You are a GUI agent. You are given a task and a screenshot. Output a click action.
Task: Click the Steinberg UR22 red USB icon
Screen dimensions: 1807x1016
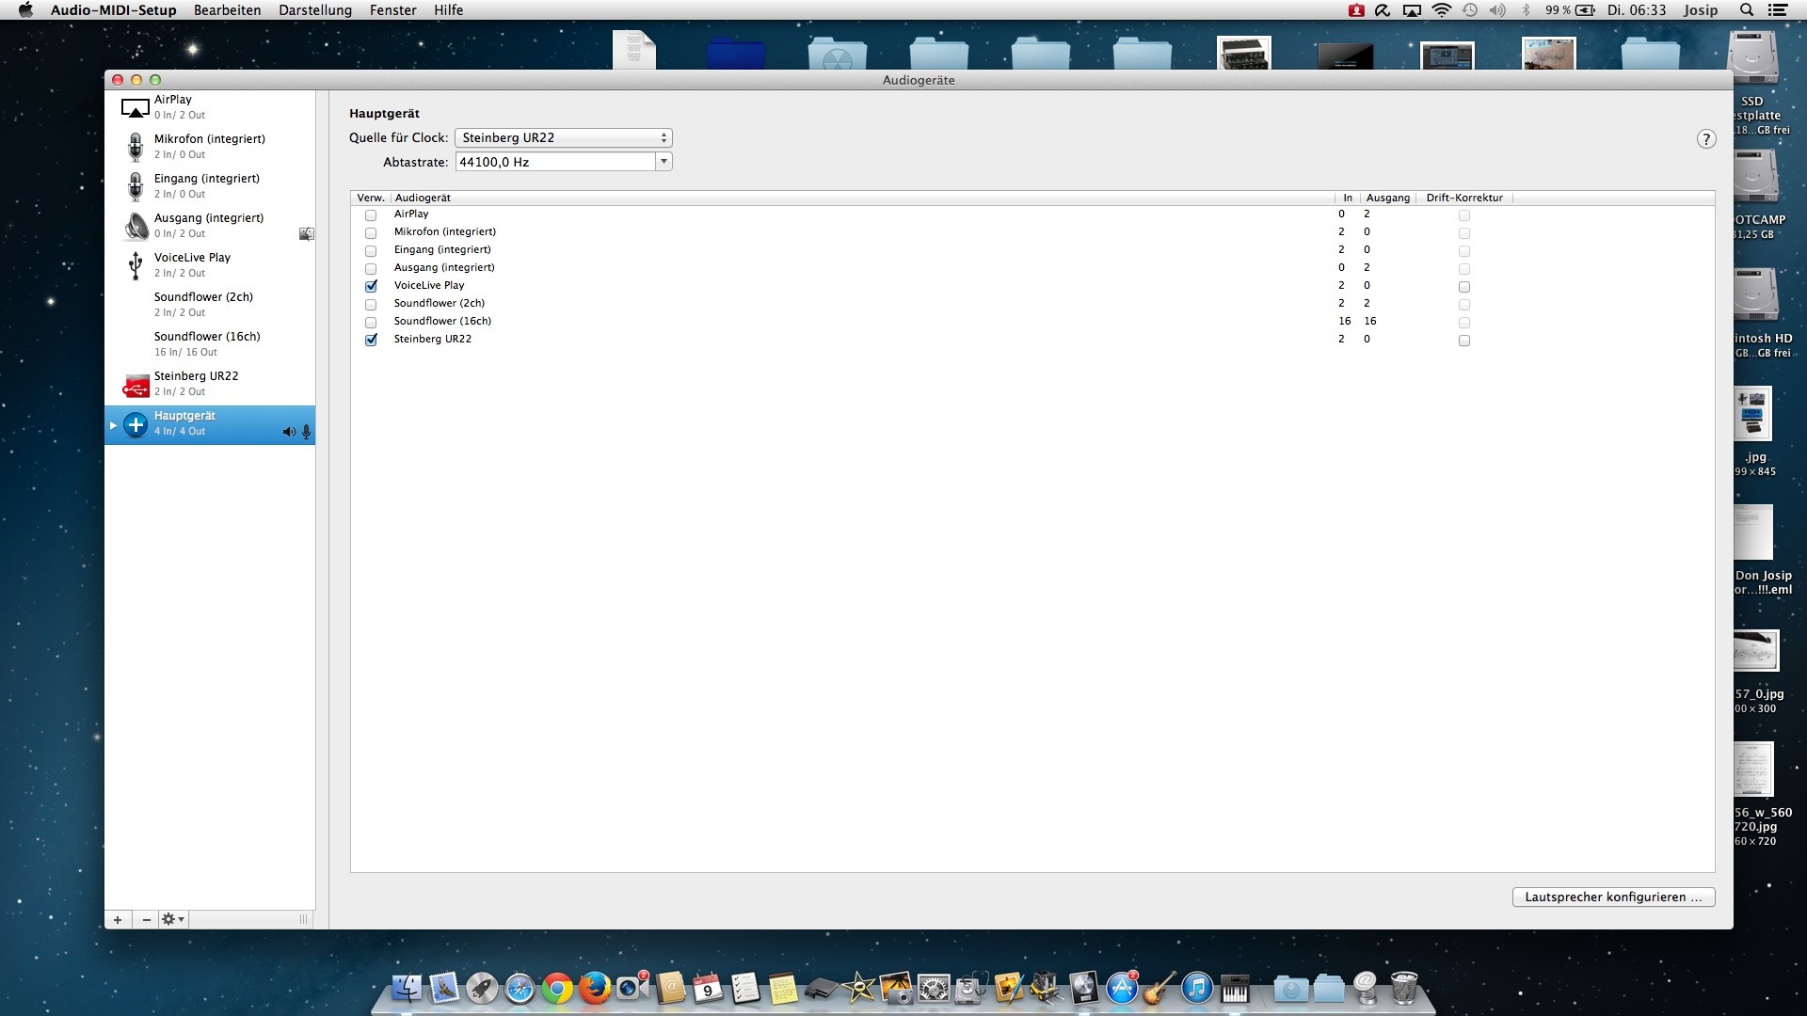pos(136,384)
